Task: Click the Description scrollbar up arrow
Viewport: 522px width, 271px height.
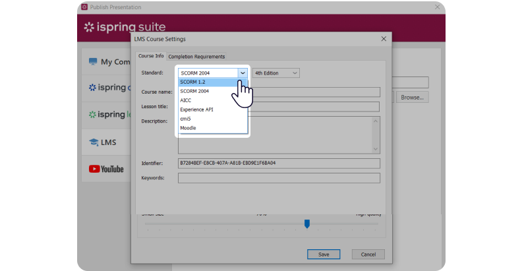Action: [x=376, y=121]
